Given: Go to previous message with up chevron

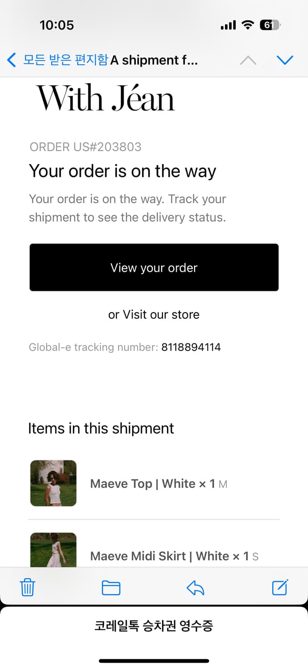Looking at the screenshot, I should (x=248, y=60).
